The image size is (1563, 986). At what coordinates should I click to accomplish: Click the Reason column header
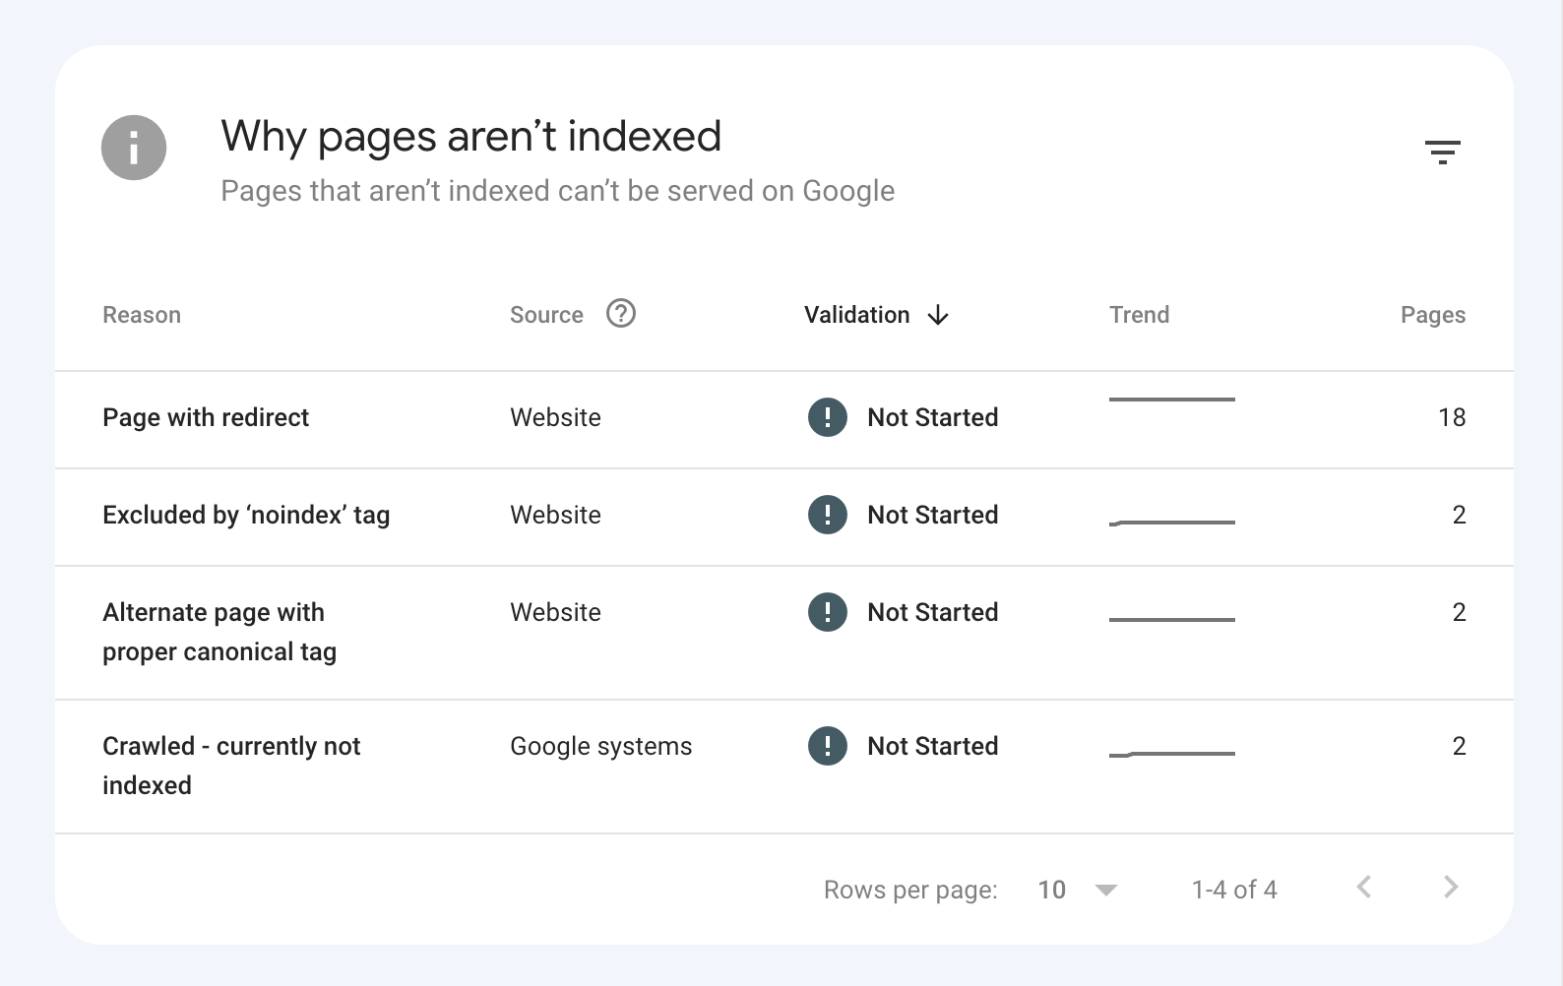pyautogui.click(x=142, y=315)
